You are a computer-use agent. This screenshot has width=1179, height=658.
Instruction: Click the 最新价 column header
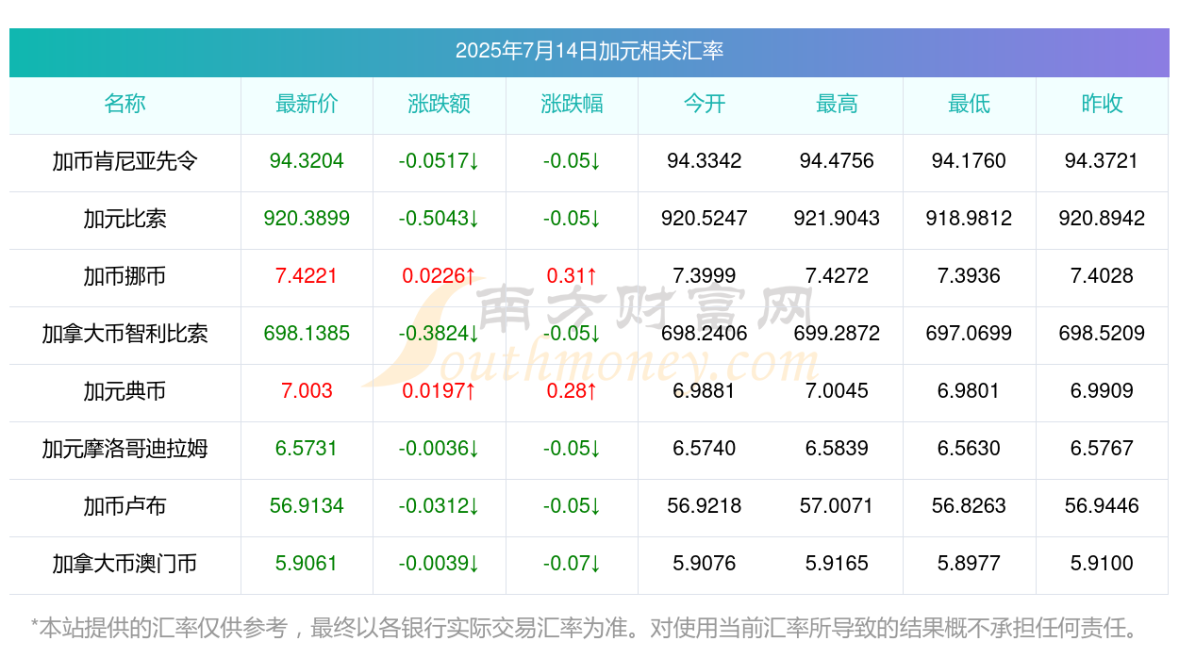pyautogui.click(x=307, y=104)
